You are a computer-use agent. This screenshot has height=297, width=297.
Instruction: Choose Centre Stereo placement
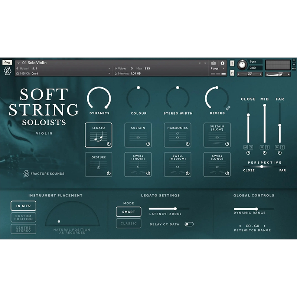tap(23, 229)
